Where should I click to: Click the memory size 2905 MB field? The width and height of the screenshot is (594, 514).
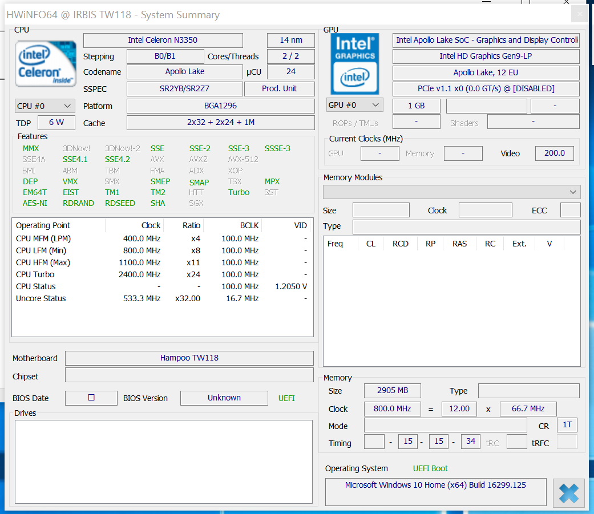(x=393, y=391)
